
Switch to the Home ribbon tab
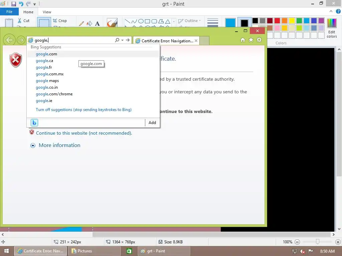tap(28, 12)
